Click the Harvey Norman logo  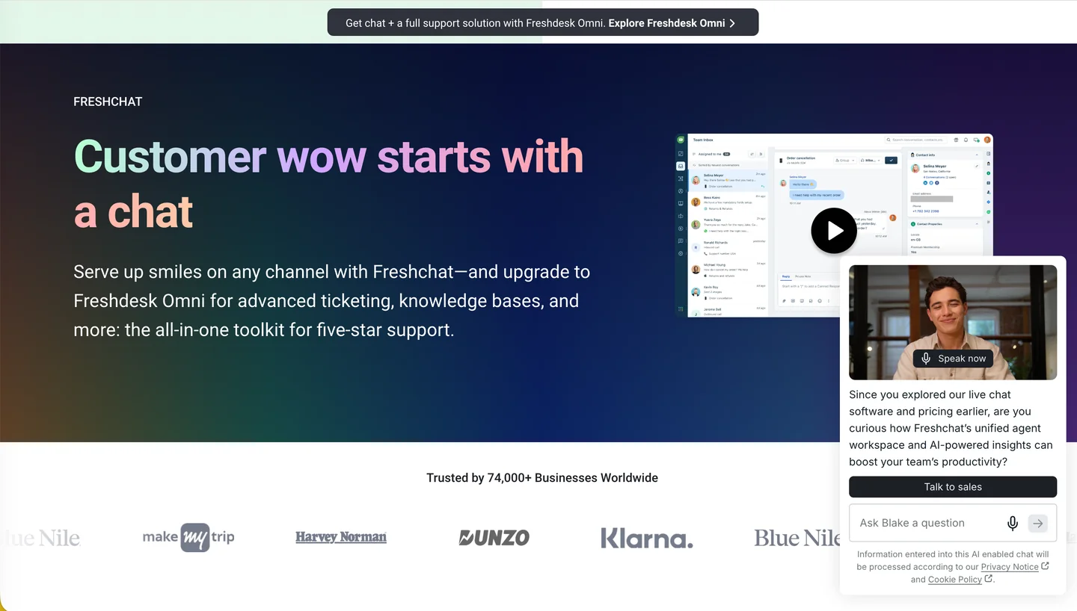[341, 537]
